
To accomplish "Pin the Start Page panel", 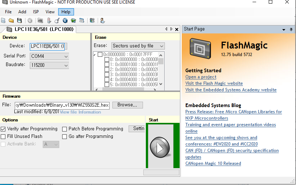I will tap(291, 29).
